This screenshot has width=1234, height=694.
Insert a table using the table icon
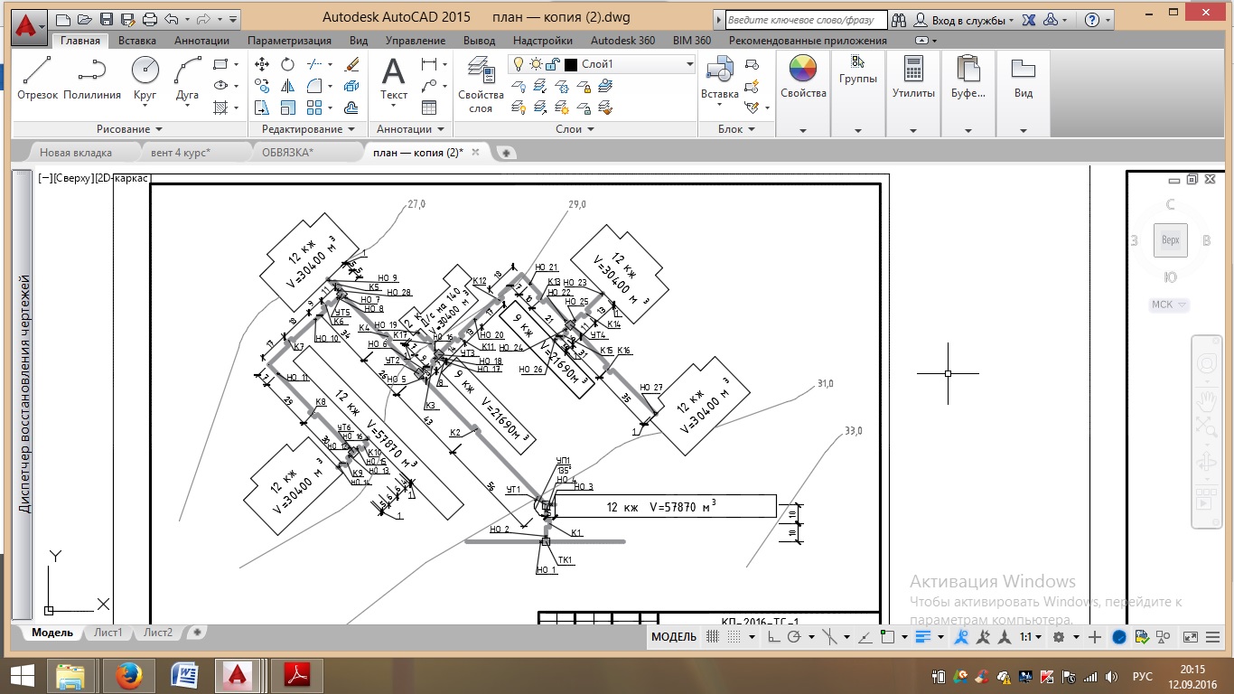[x=429, y=108]
